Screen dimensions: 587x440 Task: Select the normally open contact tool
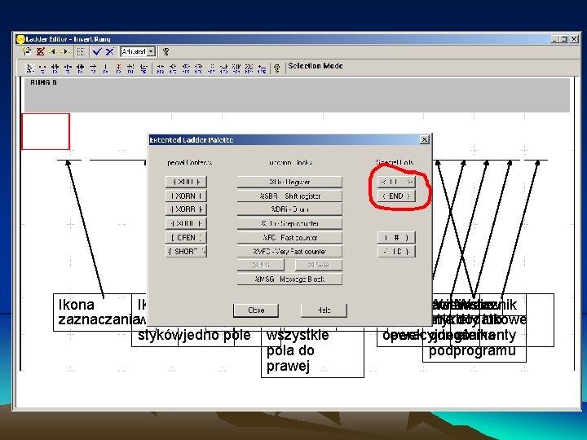[x=42, y=68]
